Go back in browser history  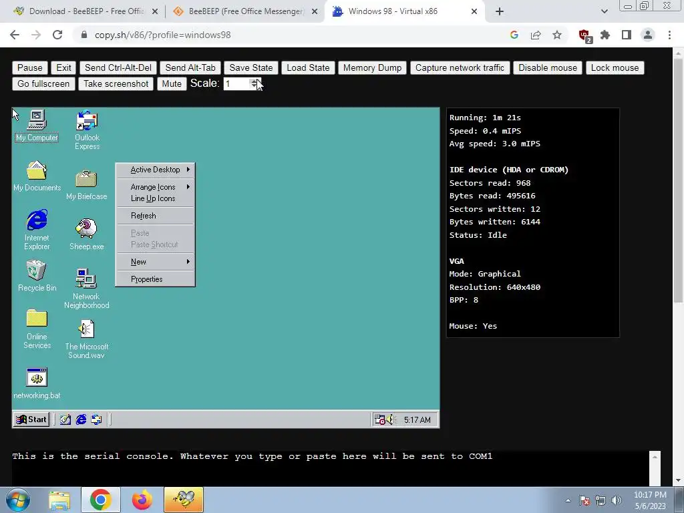[x=15, y=35]
